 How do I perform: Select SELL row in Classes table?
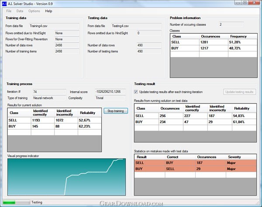[214, 42]
